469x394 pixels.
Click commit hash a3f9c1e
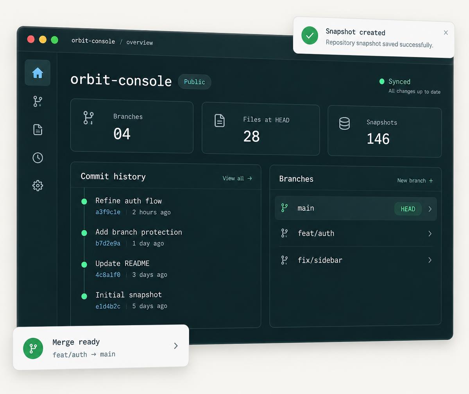(x=108, y=212)
